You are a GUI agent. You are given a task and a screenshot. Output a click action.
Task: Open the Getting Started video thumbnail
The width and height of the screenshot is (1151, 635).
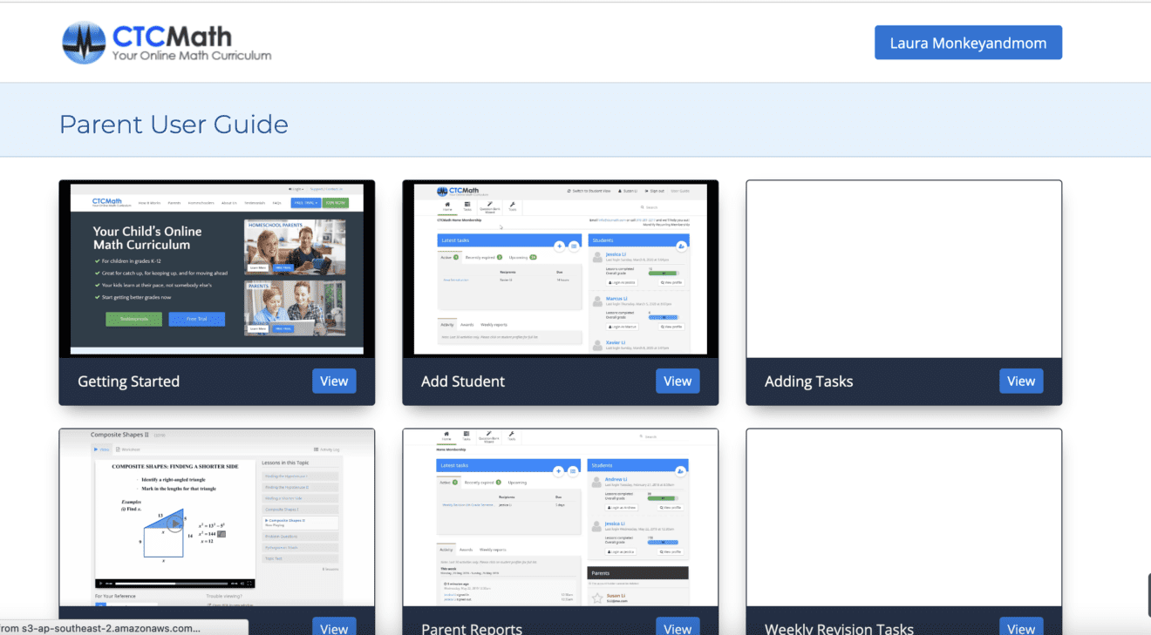point(216,268)
